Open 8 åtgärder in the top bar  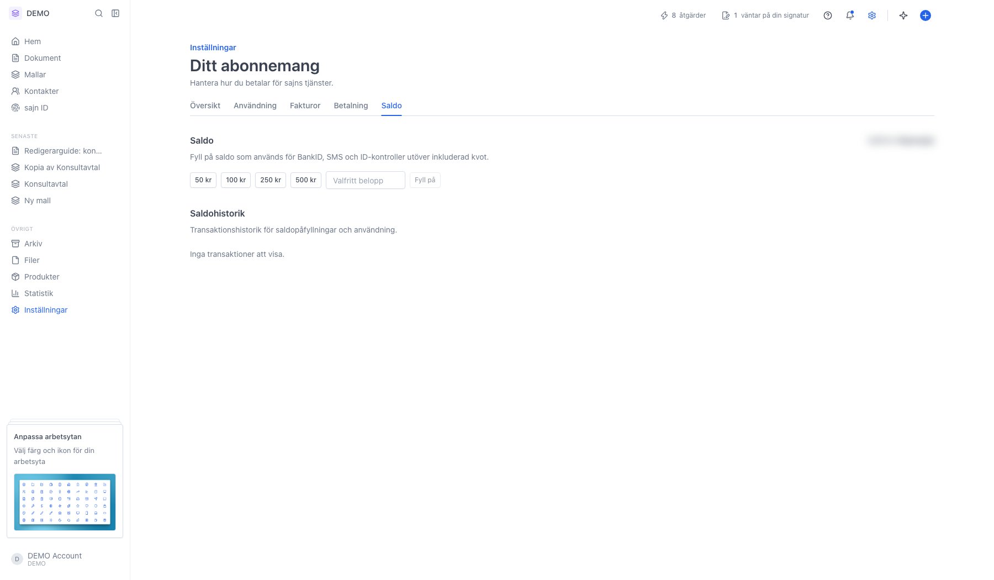(x=683, y=15)
